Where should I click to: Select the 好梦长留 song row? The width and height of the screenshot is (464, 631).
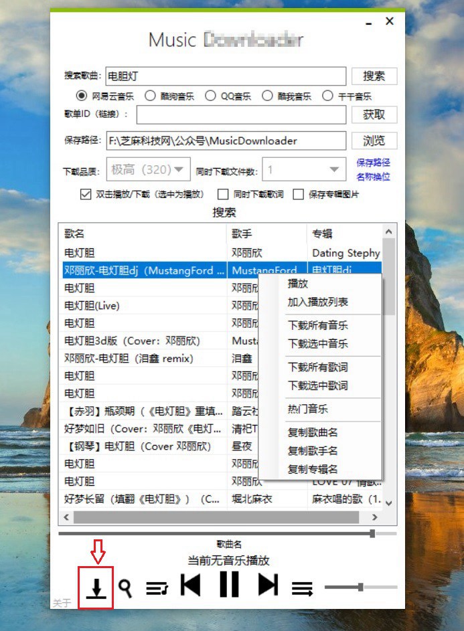coord(143,499)
